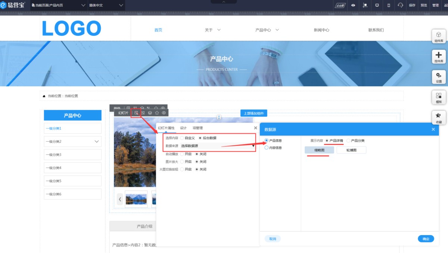
Task: Open the 组件库 component library panel
Action: pos(439,36)
